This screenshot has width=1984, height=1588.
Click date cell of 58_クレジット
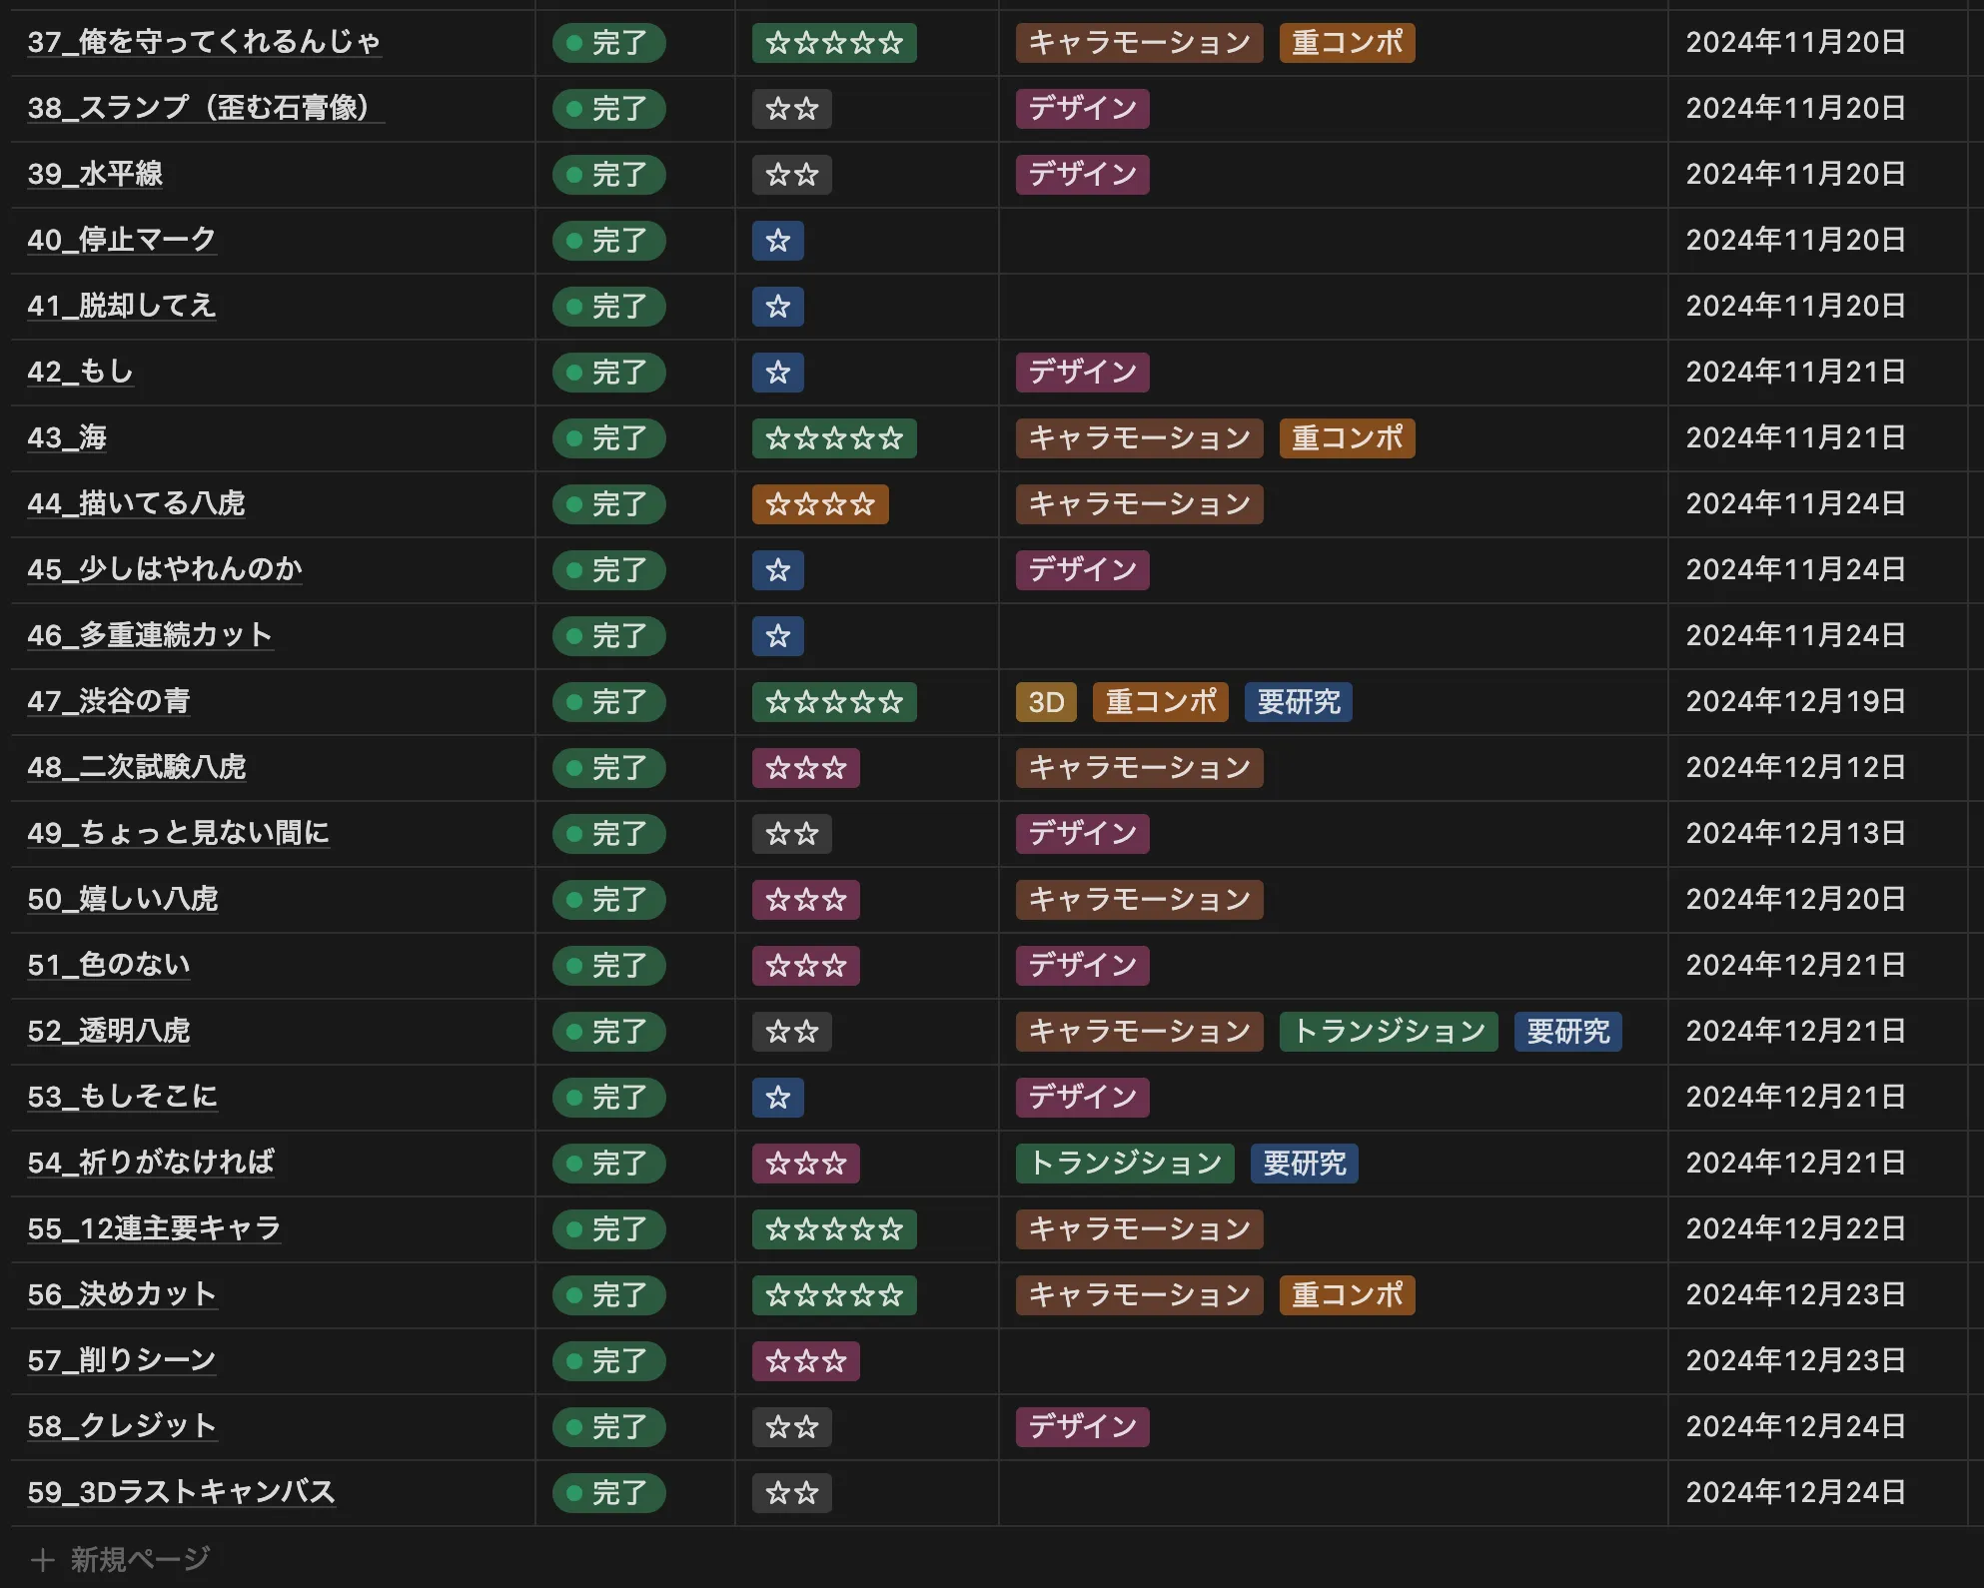click(1795, 1426)
